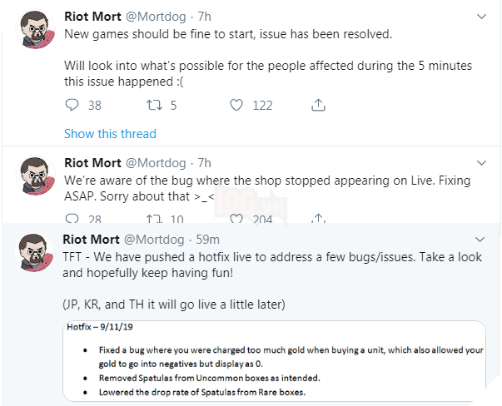Share the shop bug tweet
Image resolution: width=502 pixels, height=406 pixels.
[318, 219]
